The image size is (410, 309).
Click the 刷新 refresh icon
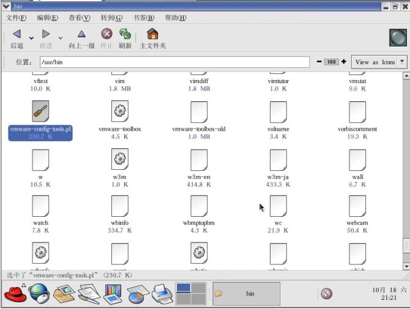125,34
